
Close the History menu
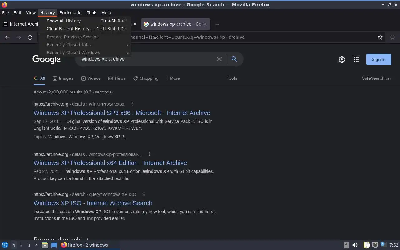pos(47,13)
